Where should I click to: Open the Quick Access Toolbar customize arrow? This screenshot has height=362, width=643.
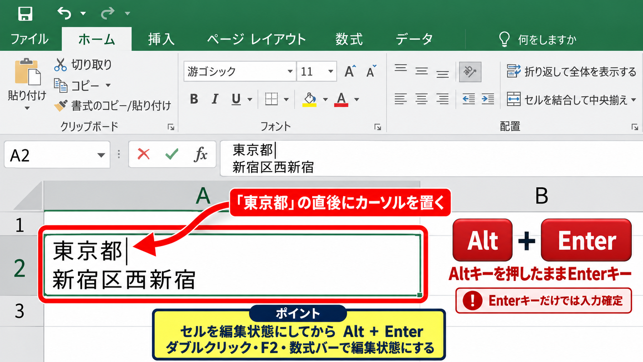(x=127, y=14)
